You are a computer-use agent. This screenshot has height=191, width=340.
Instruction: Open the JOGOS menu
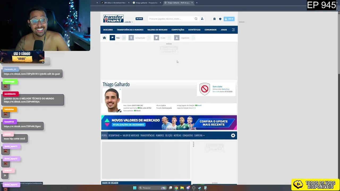click(224, 30)
